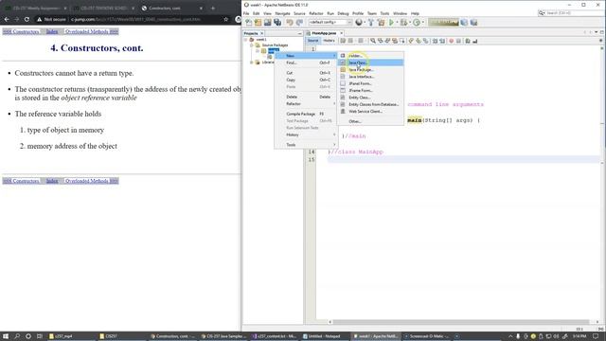Select the MainApp.java editor tab

pos(324,33)
